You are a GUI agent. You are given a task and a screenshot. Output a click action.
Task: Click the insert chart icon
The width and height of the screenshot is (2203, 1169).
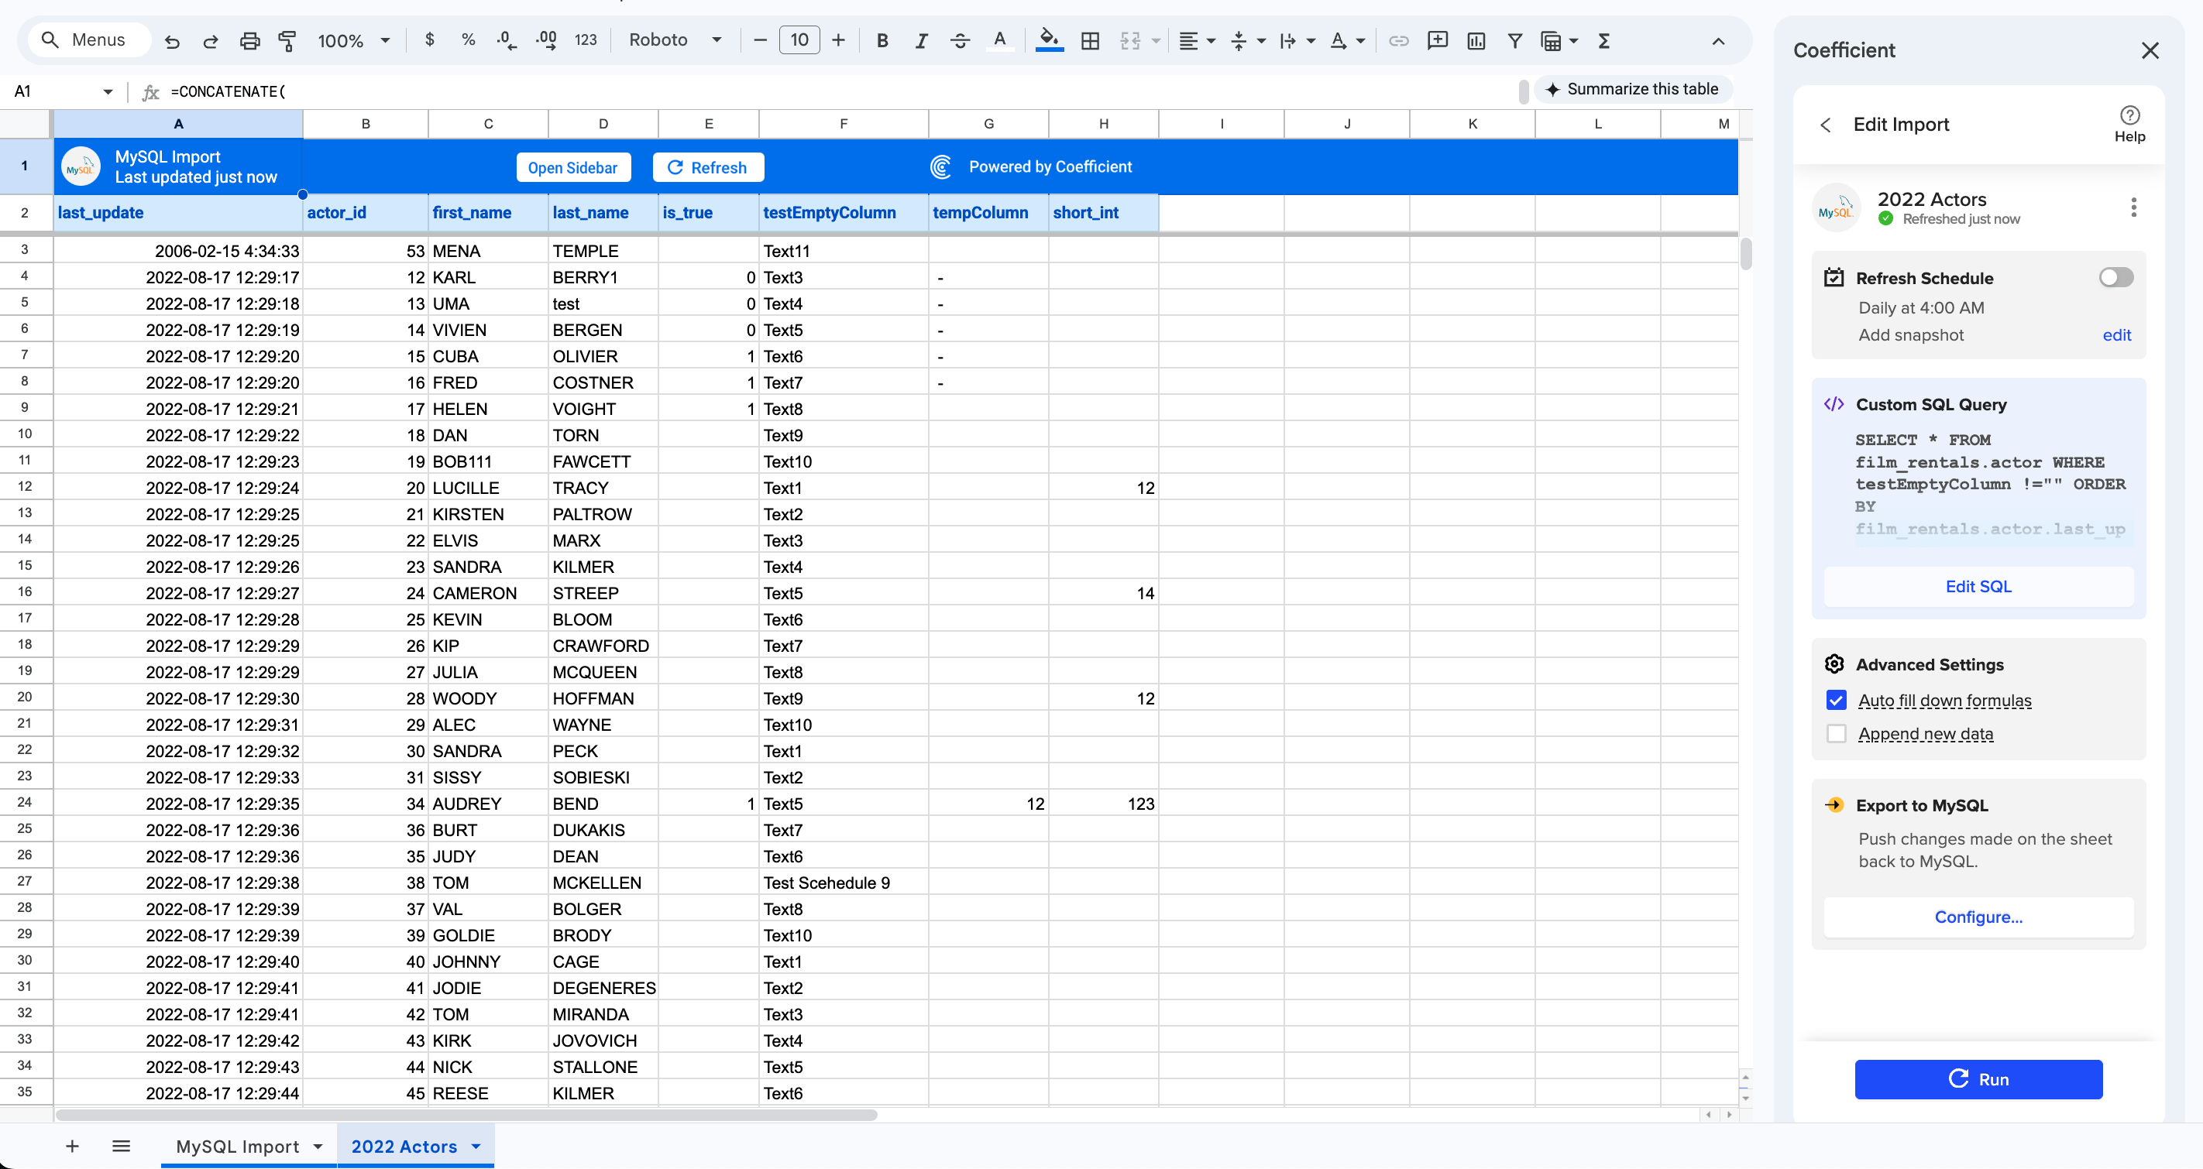coord(1475,40)
